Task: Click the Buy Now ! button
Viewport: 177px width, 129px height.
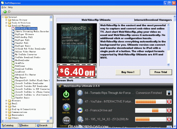Action: pos(128,72)
